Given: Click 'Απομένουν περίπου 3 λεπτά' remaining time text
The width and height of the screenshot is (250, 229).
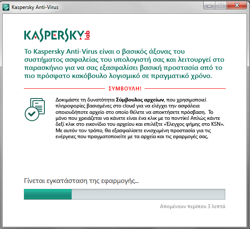Looking at the screenshot, I should click(x=192, y=206).
